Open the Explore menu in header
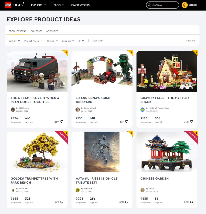Screen dimensions: 206x214 (x=38, y=5)
